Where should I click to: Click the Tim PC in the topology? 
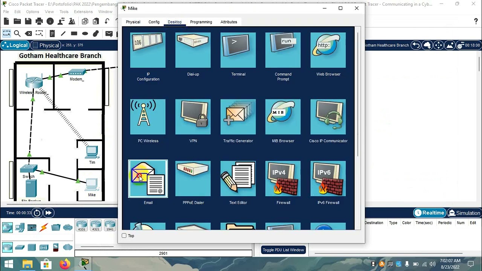(92, 152)
